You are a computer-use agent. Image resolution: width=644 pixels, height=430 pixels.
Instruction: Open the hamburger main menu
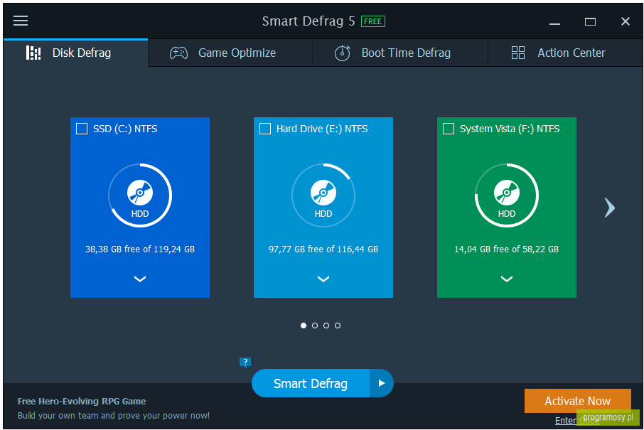(x=21, y=21)
